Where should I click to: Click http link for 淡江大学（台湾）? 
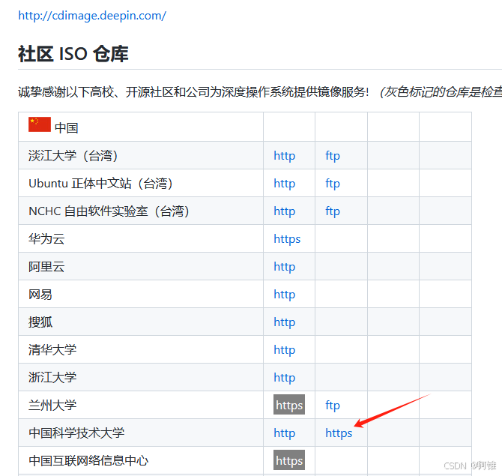click(284, 156)
